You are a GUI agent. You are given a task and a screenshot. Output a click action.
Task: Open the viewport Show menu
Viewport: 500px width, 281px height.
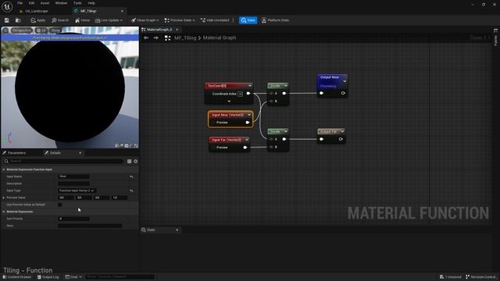[x=55, y=30]
